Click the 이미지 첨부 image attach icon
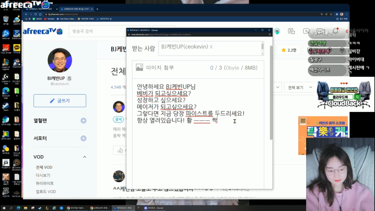The width and height of the screenshot is (375, 211). click(x=139, y=68)
